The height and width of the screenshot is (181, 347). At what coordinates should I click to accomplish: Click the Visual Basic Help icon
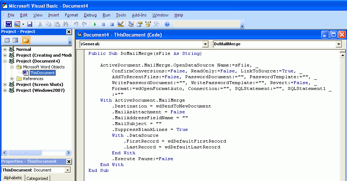pos(167,24)
